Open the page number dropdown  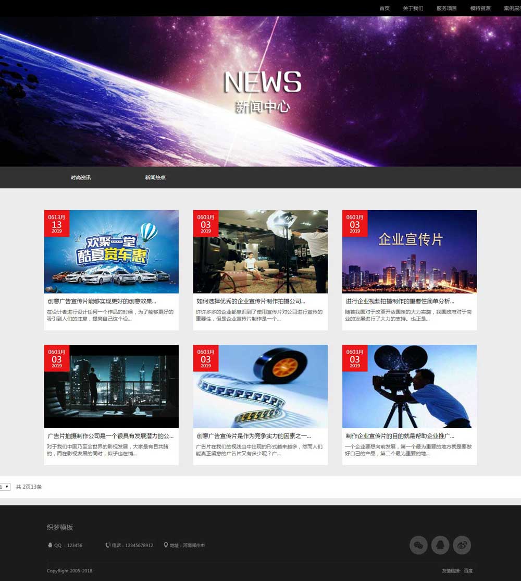5,487
